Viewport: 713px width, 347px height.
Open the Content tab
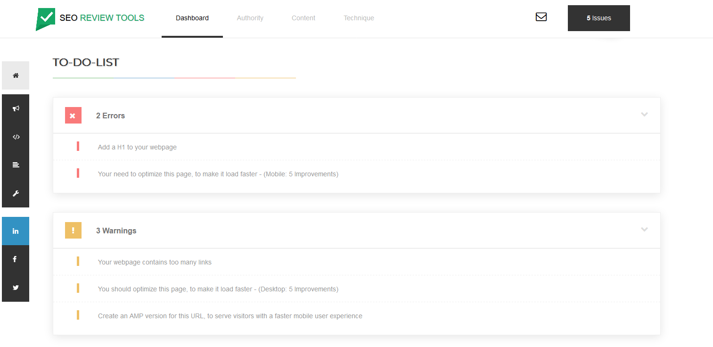click(x=303, y=18)
